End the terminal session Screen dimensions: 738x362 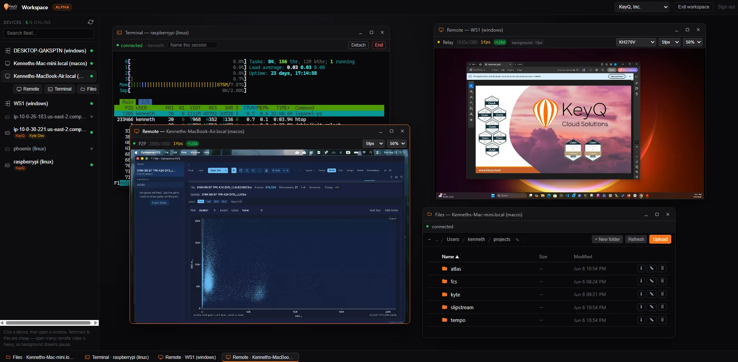[x=379, y=45]
